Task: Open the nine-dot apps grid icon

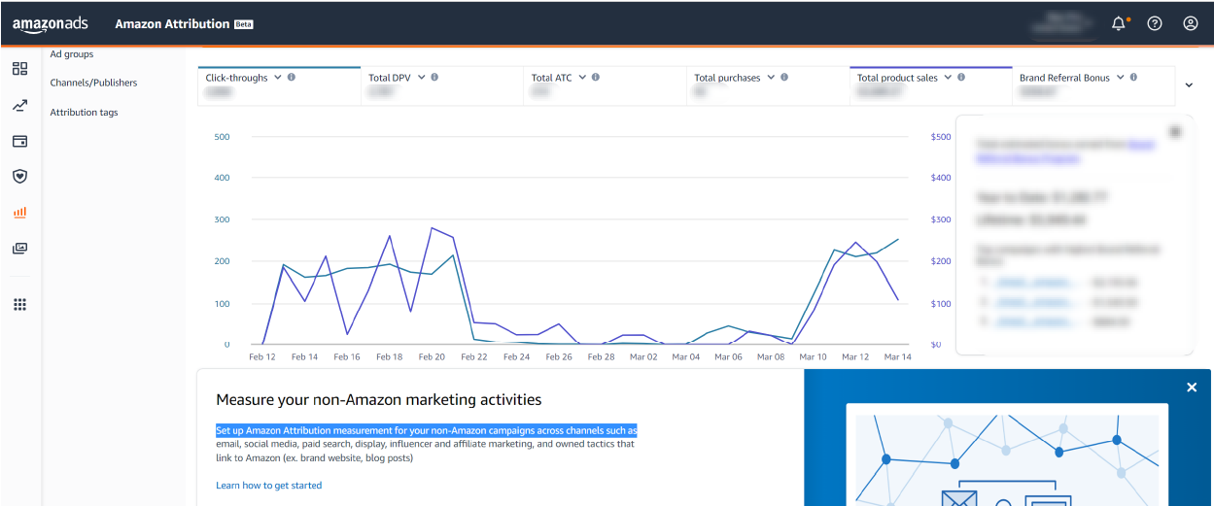Action: (x=19, y=304)
